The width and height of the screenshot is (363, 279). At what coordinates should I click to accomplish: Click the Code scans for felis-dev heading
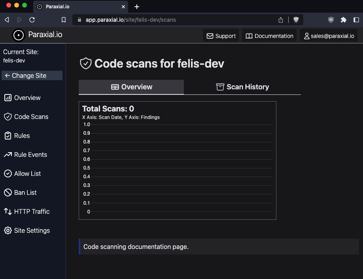pyautogui.click(x=159, y=64)
